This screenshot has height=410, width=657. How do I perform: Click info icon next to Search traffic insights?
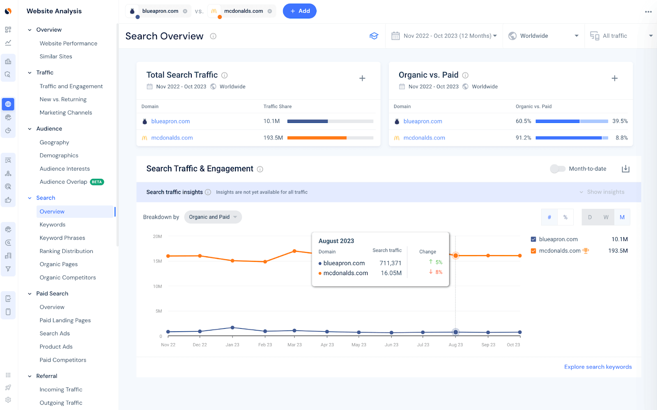(x=208, y=192)
